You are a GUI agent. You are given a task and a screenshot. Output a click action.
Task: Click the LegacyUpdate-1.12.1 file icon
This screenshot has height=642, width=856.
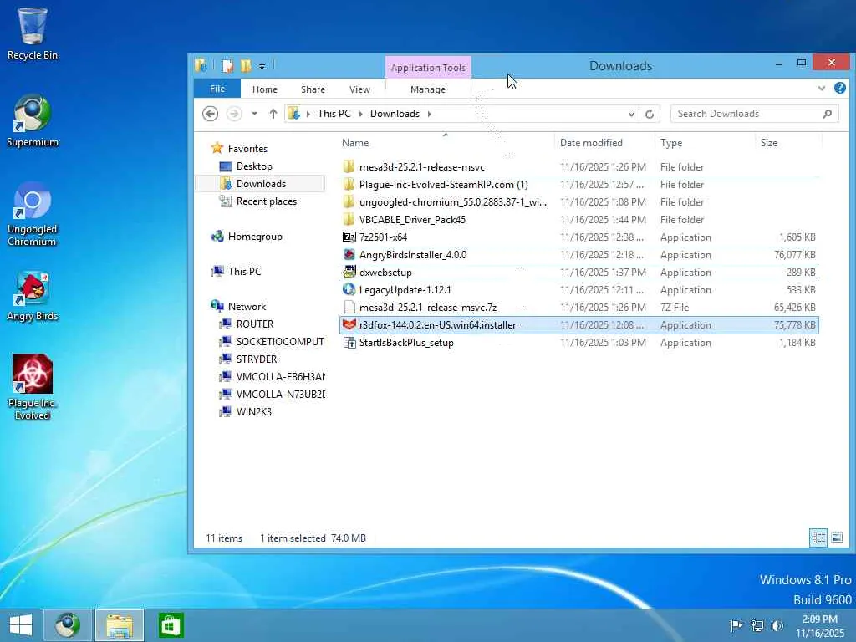(349, 289)
